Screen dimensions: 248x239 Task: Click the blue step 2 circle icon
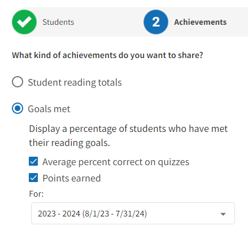coord(156,22)
